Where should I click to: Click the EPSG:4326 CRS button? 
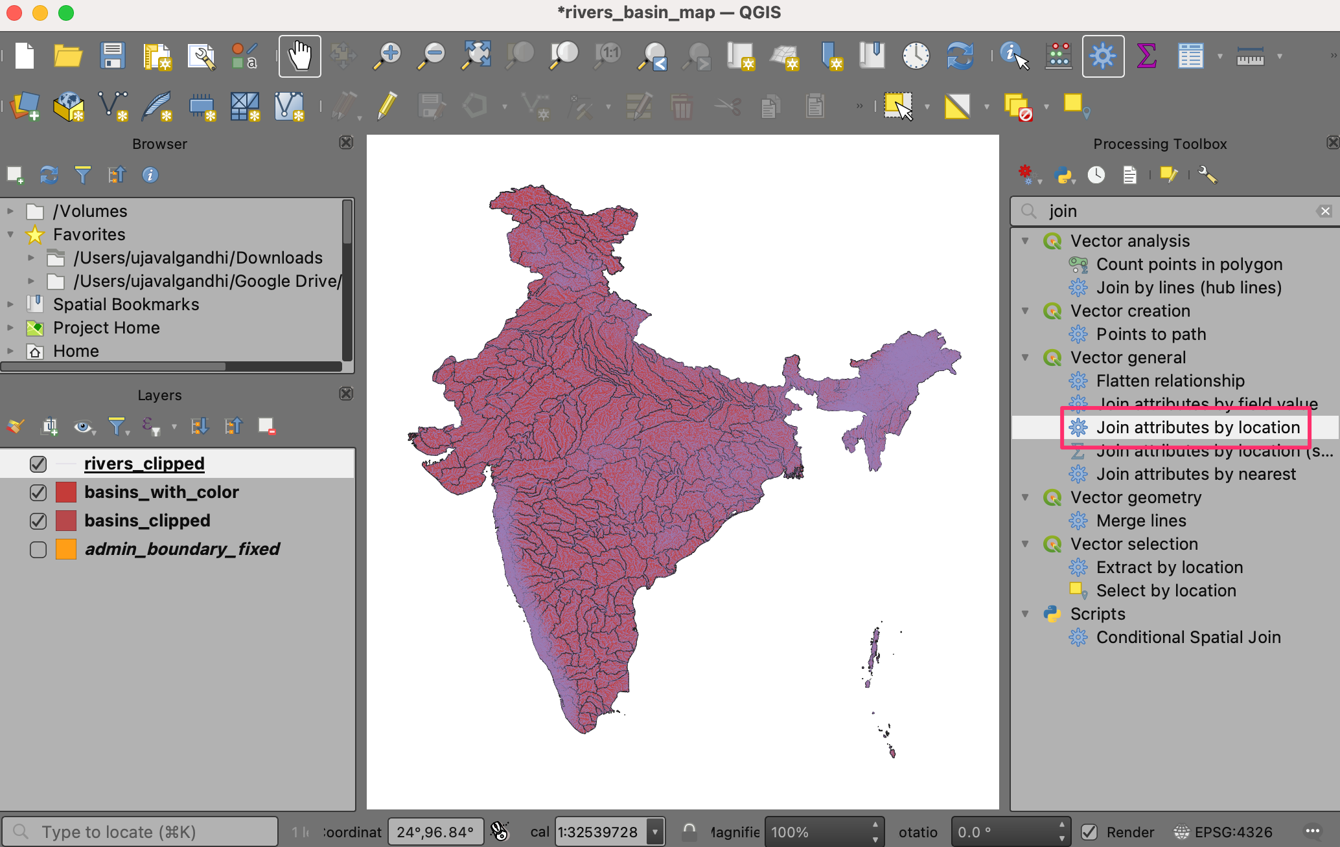(1223, 832)
